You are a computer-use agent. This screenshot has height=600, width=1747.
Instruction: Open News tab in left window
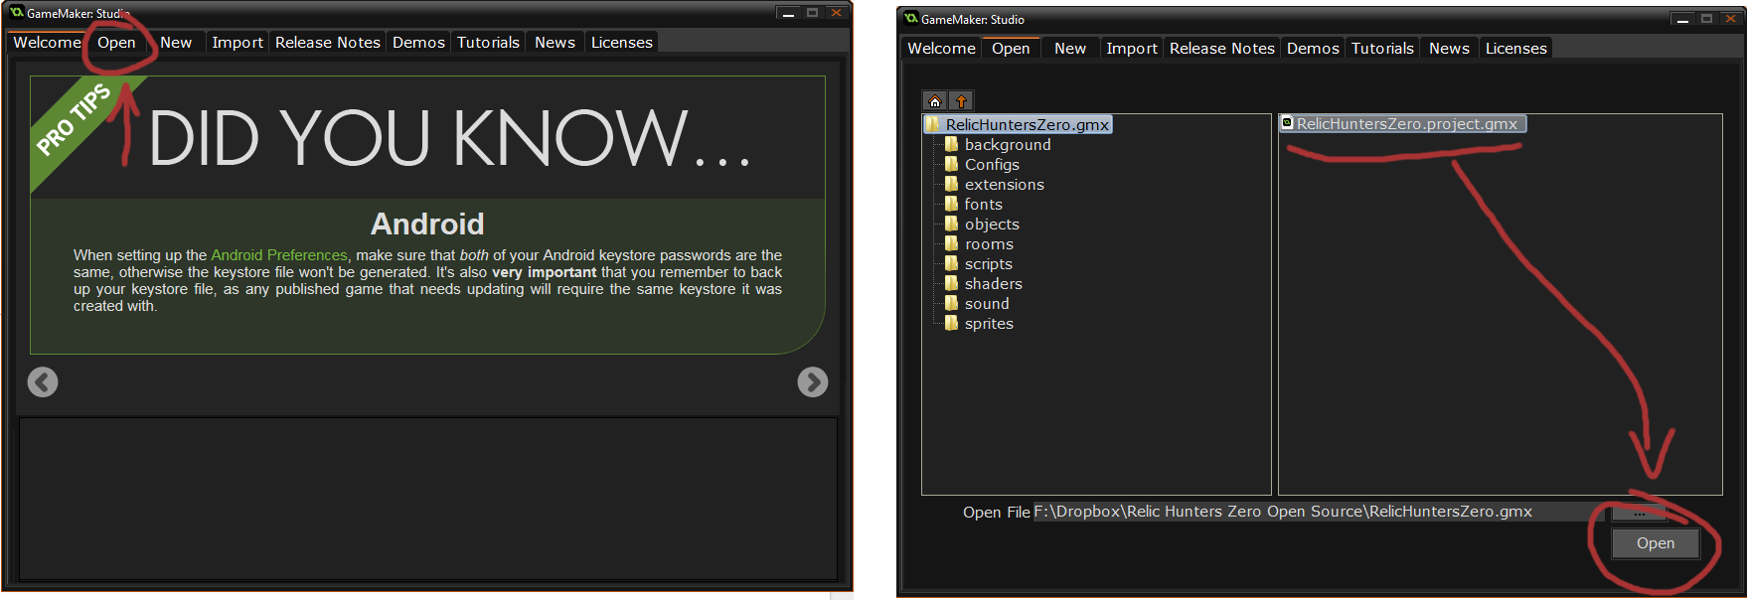(x=555, y=42)
